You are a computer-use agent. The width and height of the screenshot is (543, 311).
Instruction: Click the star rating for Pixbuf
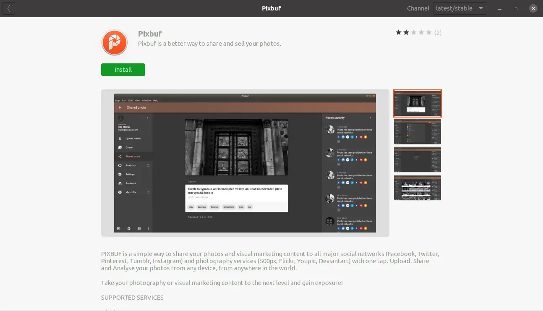pyautogui.click(x=413, y=33)
